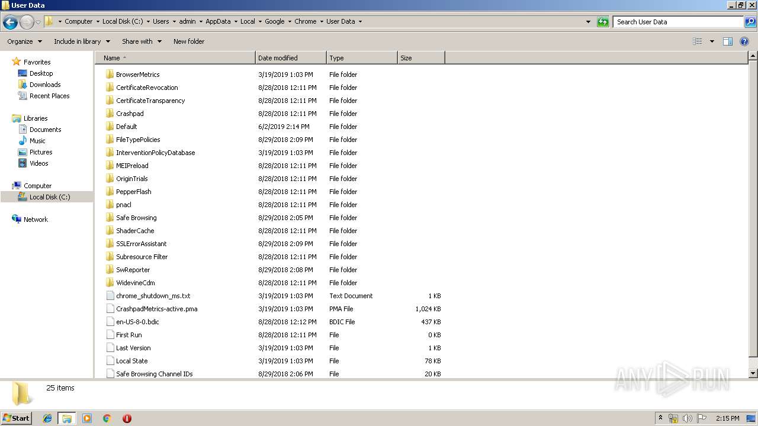The width and height of the screenshot is (758, 426).
Task: Open Include in library dropdown
Action: point(82,41)
